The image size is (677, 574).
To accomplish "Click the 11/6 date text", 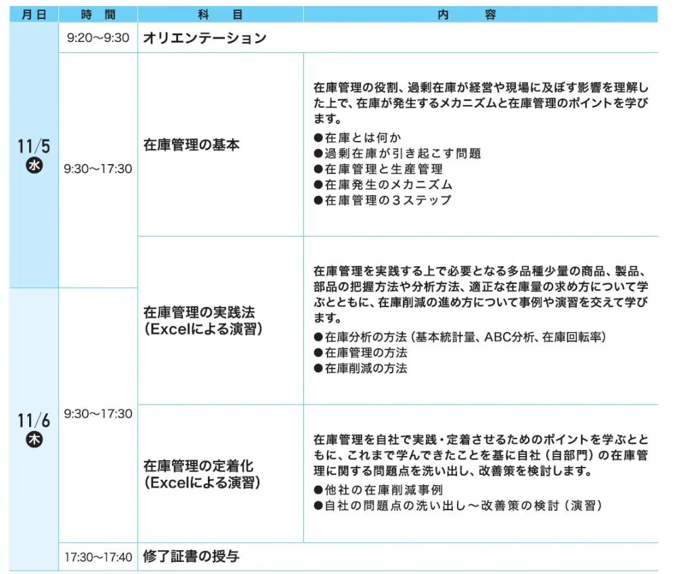I will point(34,420).
